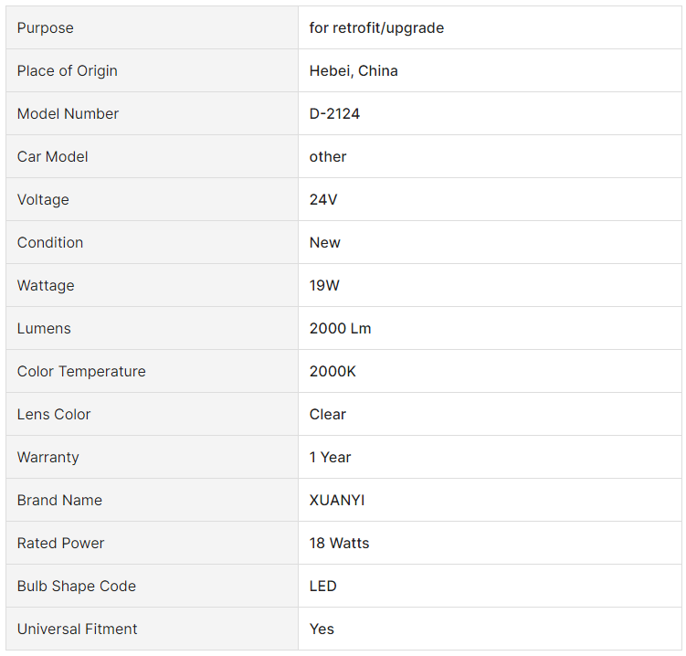The width and height of the screenshot is (686, 656).
Task: Select the 'for retrofit/upgrade' value
Action: 376,28
